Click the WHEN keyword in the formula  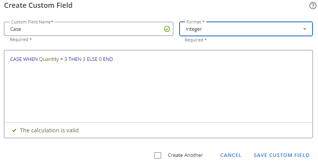pos(31,59)
